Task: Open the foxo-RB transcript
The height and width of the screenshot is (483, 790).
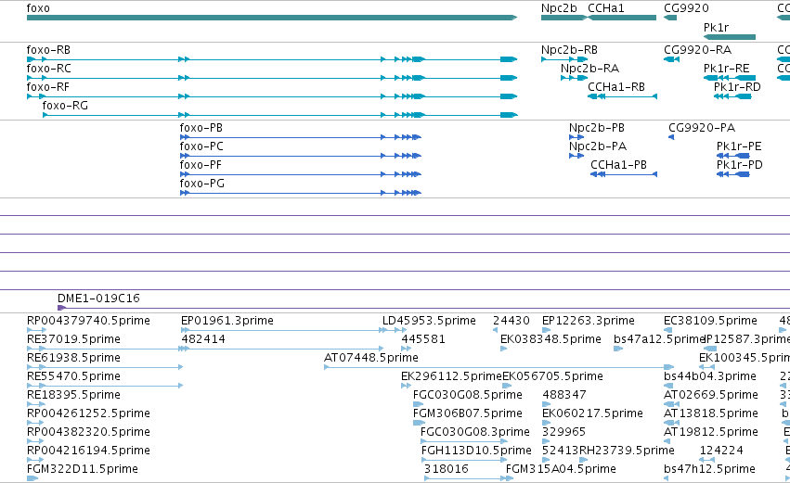Action: tap(48, 50)
